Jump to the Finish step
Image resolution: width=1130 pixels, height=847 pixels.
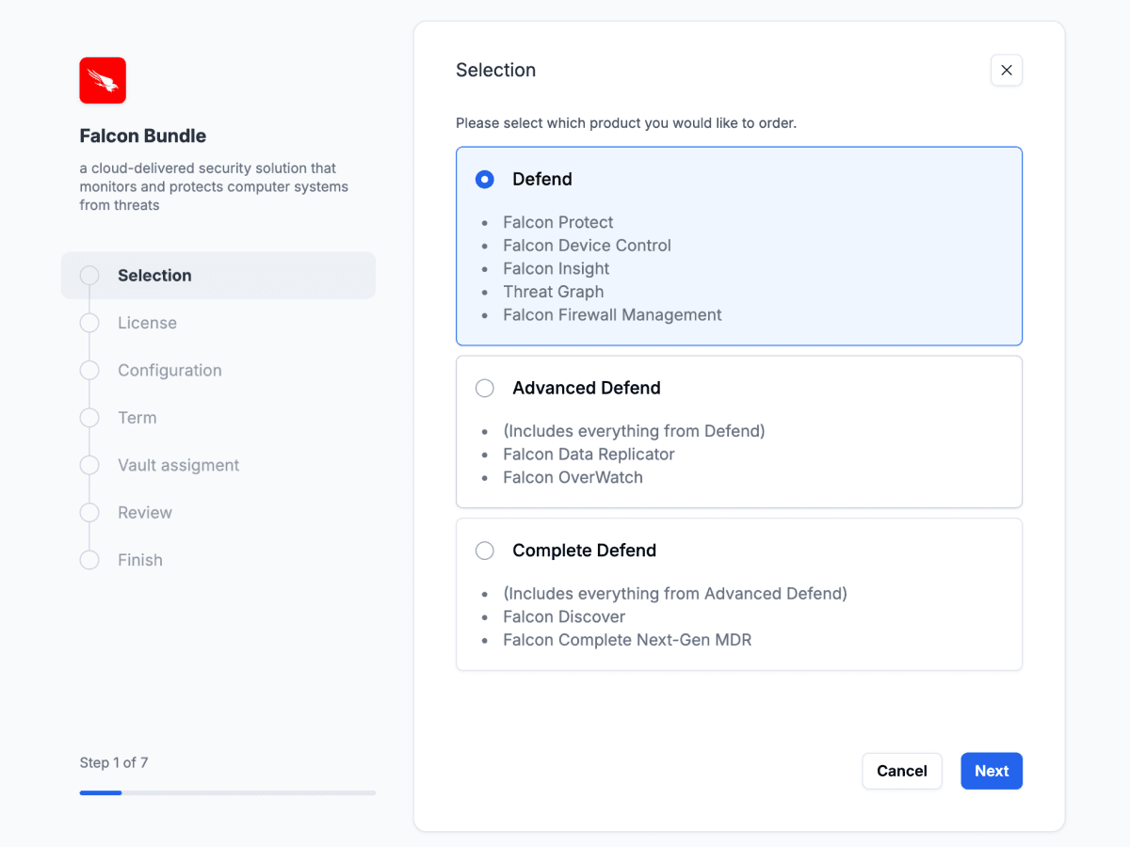(140, 560)
